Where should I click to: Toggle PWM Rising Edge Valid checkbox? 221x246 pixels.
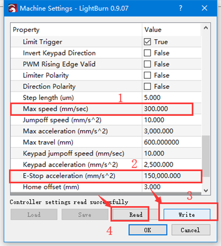147,64
